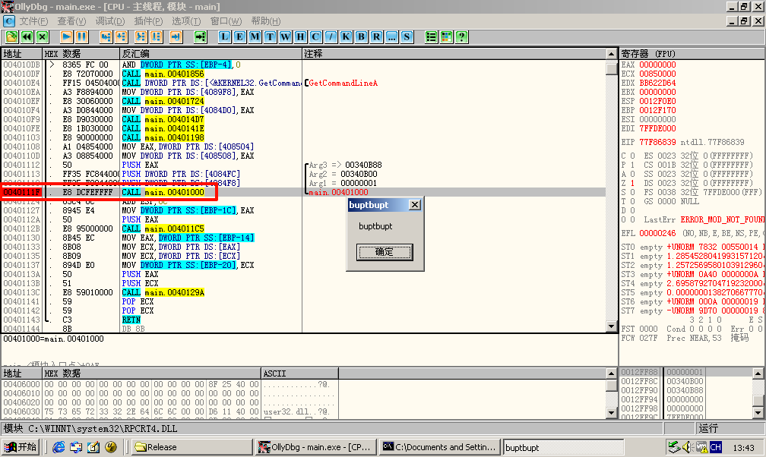The height and width of the screenshot is (457, 766).
Task: Open the Executable modules window (E icon)
Action: pyautogui.click(x=239, y=36)
